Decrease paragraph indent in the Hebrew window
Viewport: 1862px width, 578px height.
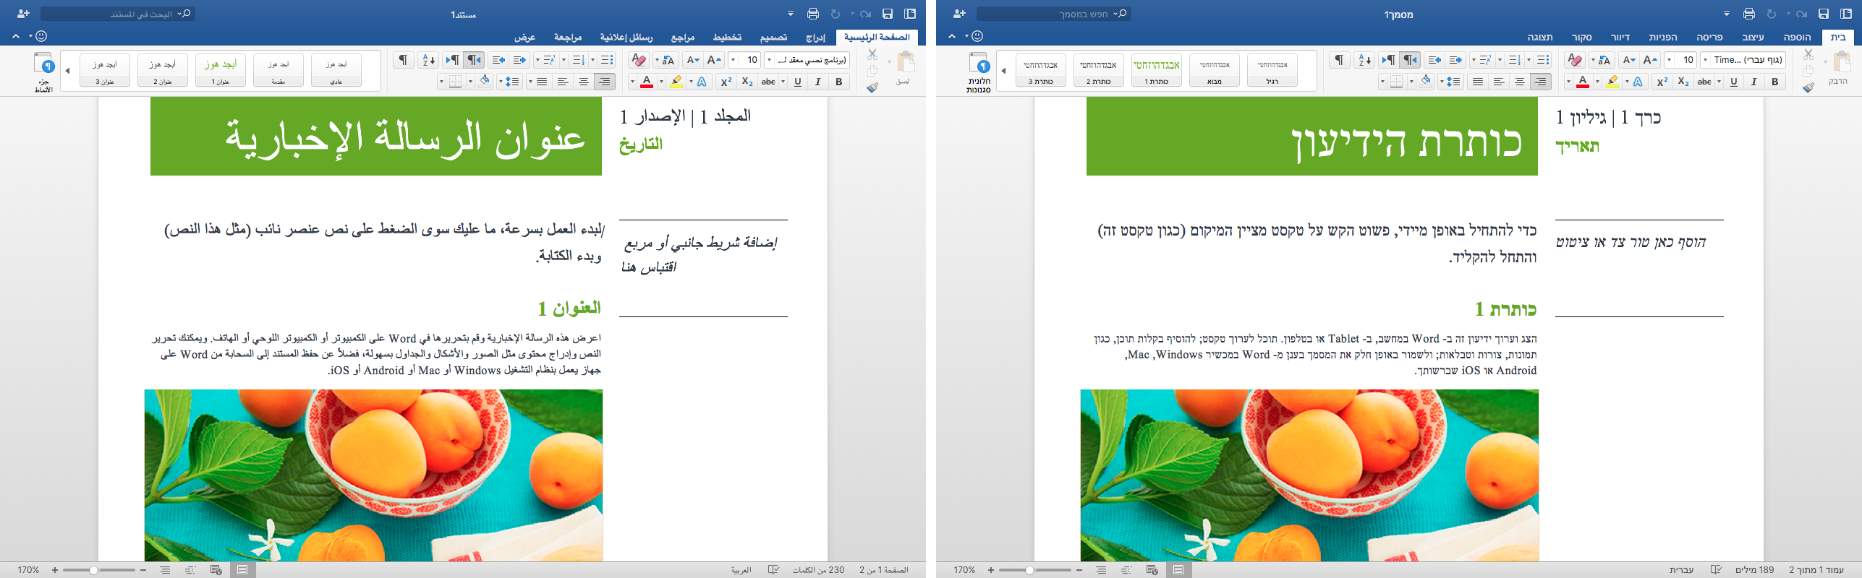tap(1455, 60)
